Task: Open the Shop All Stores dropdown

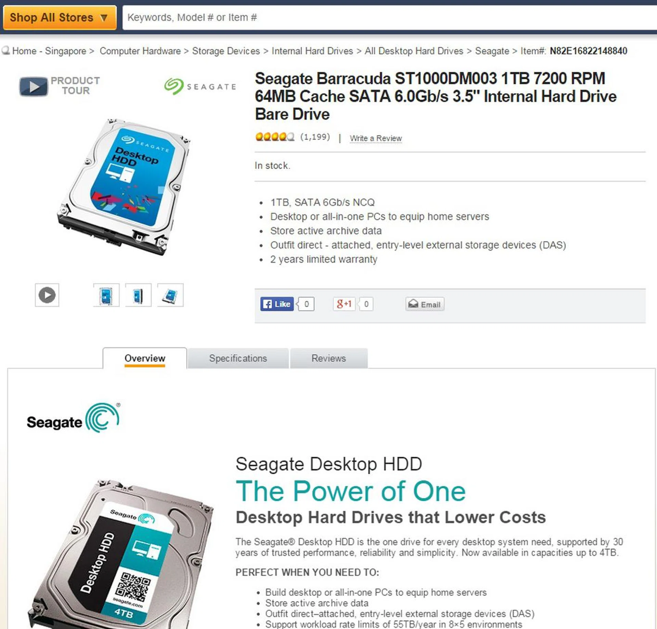Action: 60,17
